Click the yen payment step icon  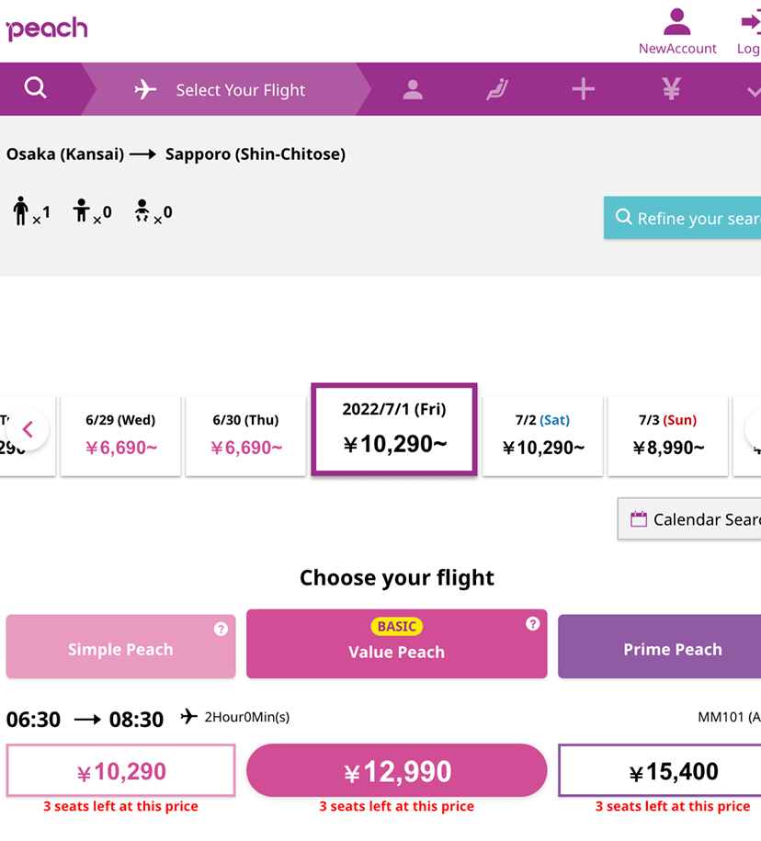coord(671,89)
